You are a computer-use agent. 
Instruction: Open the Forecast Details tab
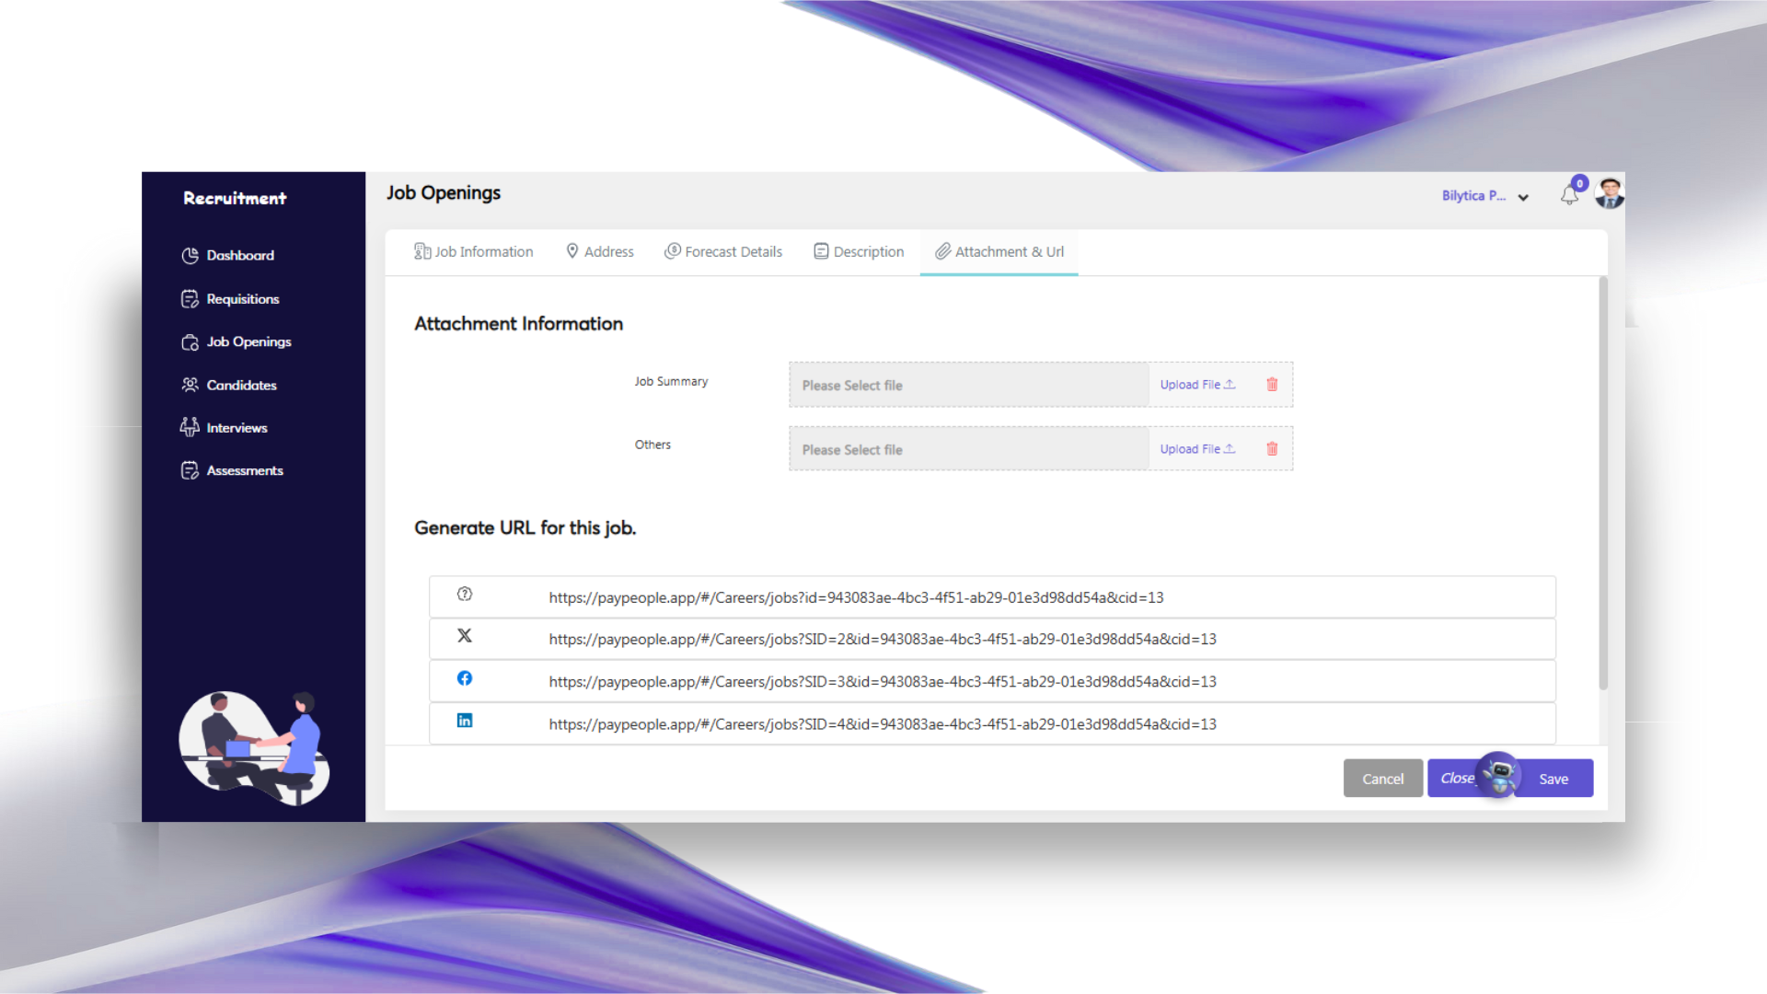point(723,252)
